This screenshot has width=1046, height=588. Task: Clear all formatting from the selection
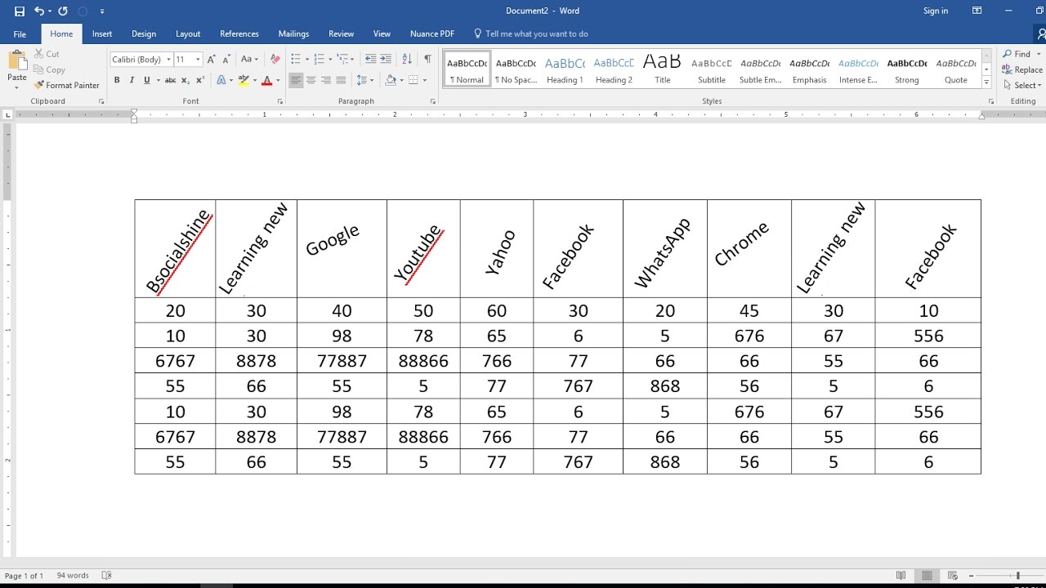pos(275,59)
